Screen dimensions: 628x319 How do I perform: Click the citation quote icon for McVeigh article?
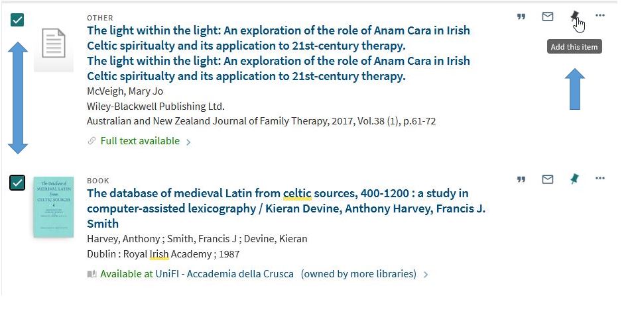coord(521,17)
